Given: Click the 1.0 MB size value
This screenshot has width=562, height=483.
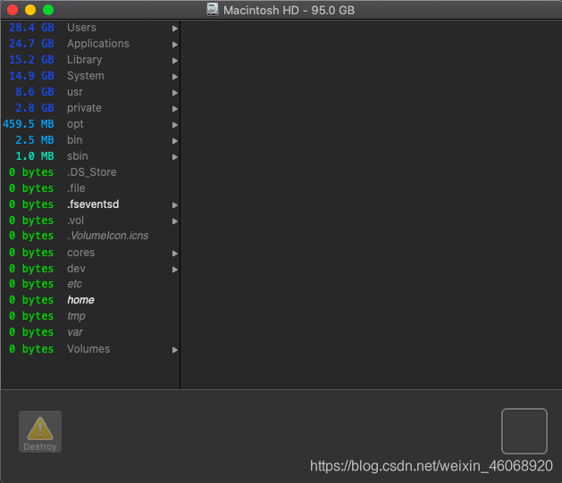Looking at the screenshot, I should pos(35,156).
